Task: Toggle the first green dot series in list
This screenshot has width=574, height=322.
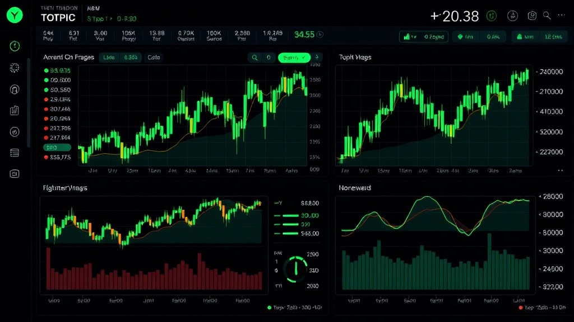Action: 58,70
